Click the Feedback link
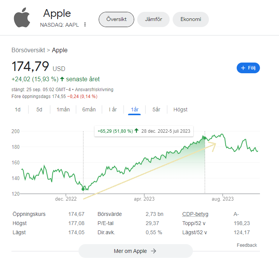279x259 pixels. 247,245
